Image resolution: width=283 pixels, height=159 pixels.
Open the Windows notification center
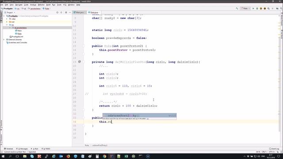click(279, 156)
